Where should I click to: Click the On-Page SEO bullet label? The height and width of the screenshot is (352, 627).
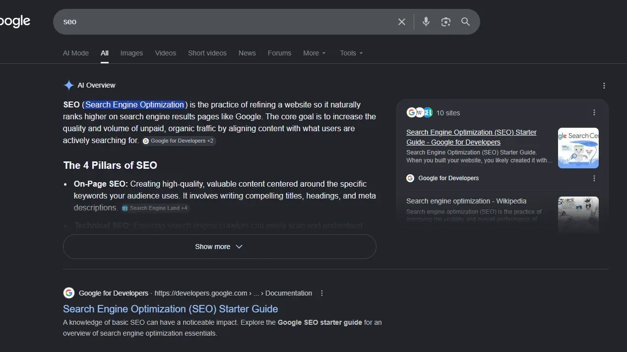[x=101, y=184]
